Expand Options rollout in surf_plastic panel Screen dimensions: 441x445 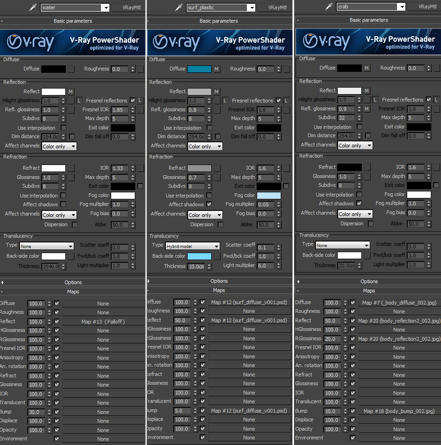click(x=219, y=281)
